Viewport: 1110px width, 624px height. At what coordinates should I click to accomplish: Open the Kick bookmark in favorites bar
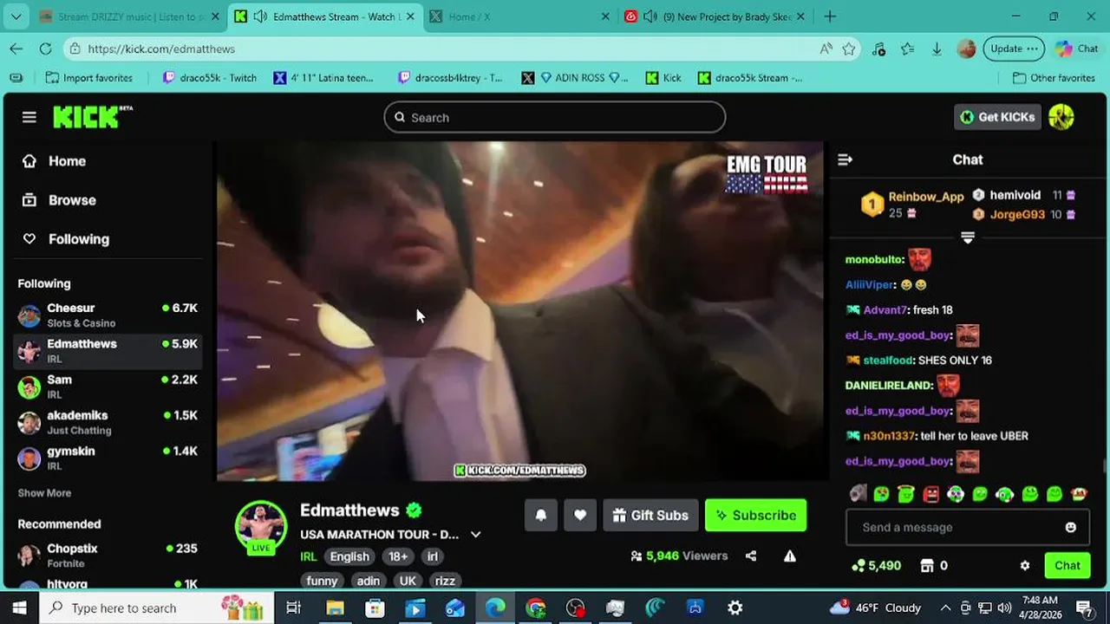[663, 78]
